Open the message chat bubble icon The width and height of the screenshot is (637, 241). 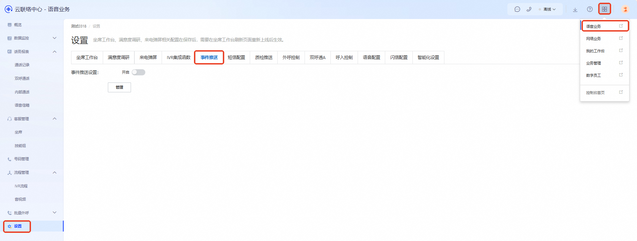coord(517,10)
